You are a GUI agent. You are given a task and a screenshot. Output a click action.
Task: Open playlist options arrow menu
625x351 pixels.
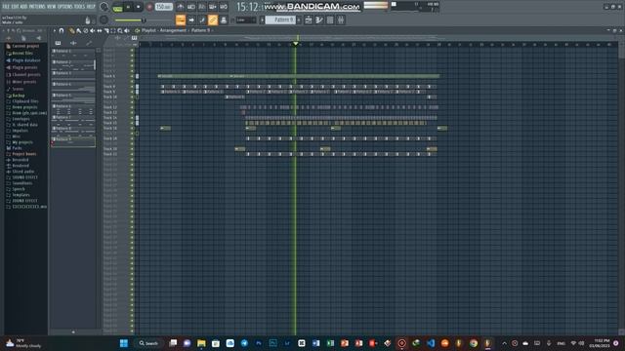(55, 30)
